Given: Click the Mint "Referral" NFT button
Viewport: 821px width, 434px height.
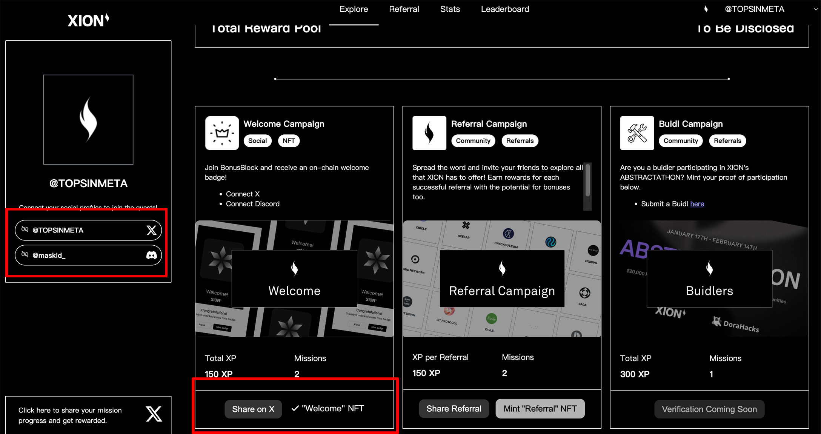Looking at the screenshot, I should click(x=540, y=409).
